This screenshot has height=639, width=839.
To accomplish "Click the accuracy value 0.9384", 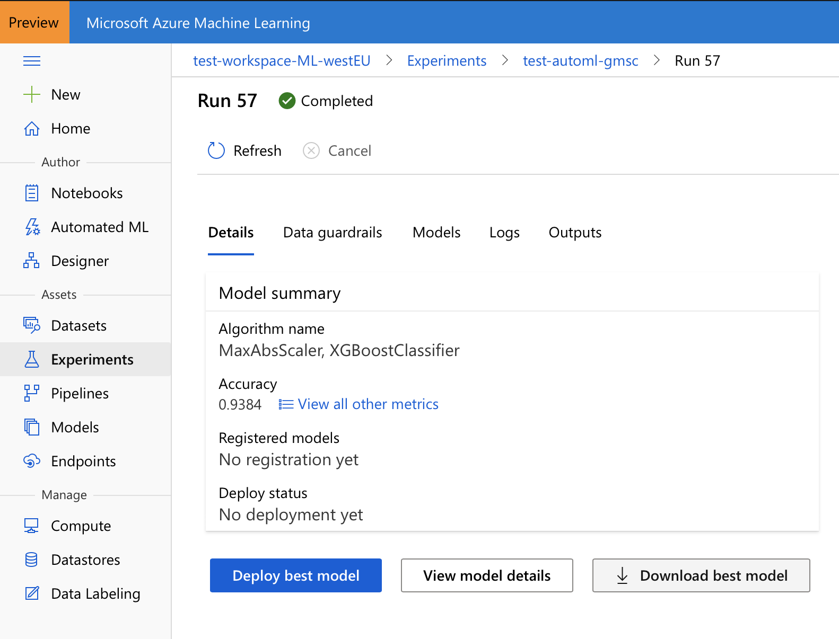I will (x=240, y=405).
